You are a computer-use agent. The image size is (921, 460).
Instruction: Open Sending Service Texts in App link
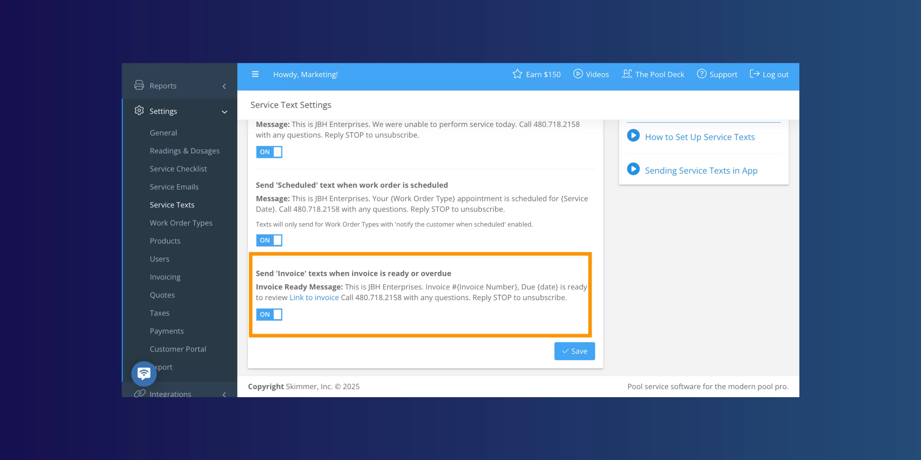pos(701,171)
